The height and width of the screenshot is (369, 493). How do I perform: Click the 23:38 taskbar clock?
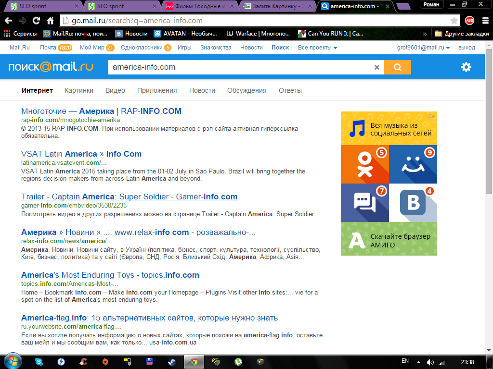[x=467, y=362]
